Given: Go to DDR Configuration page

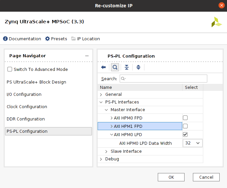Looking at the screenshot, I should click(x=26, y=119).
